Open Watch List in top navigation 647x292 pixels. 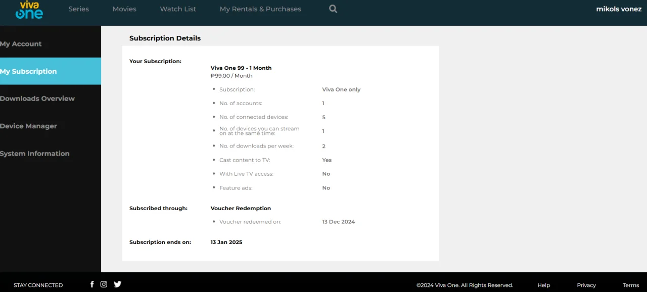178,9
